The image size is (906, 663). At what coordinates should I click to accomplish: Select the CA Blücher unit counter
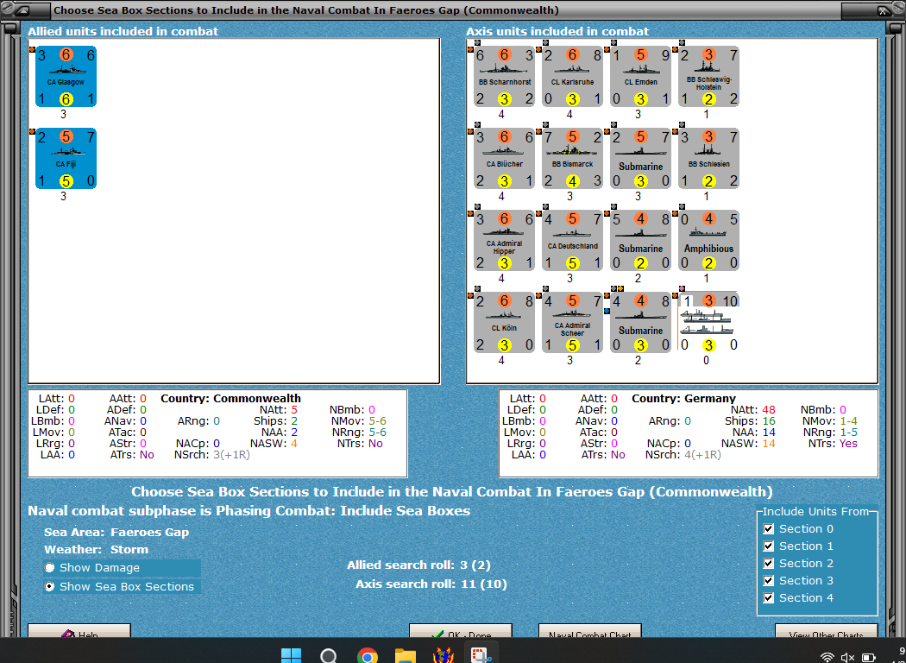[505, 159]
